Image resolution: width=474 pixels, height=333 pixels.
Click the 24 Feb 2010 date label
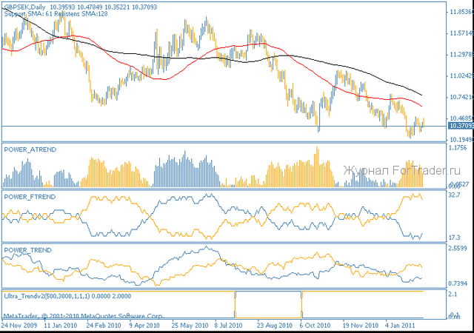pos(104,326)
